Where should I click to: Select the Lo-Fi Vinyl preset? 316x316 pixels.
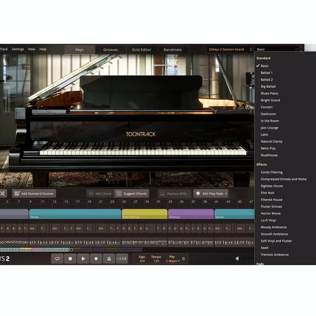(268, 220)
